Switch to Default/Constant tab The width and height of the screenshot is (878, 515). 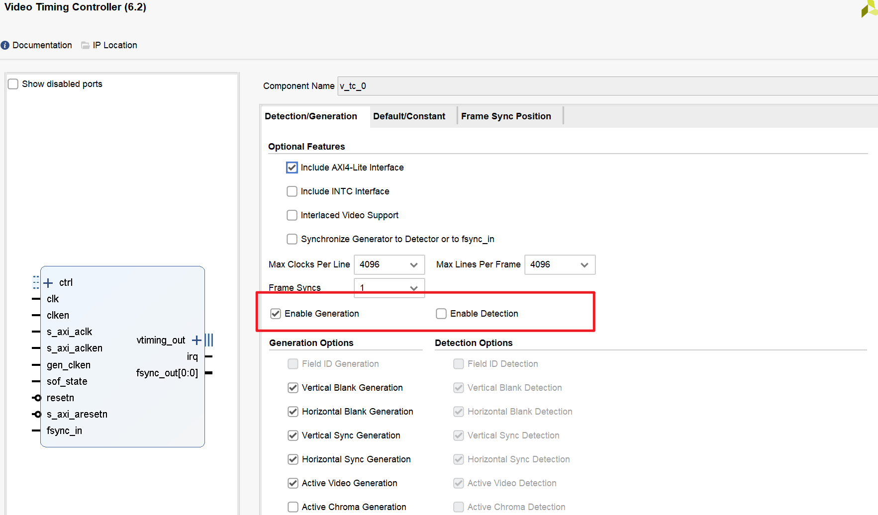click(x=409, y=116)
